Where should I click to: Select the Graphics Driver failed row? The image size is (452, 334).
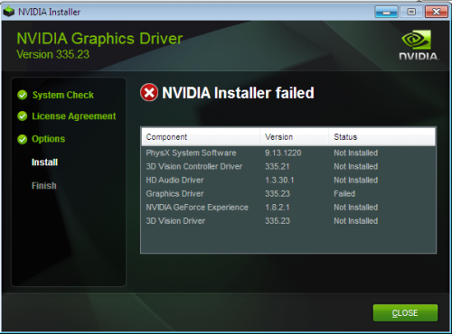tap(288, 194)
